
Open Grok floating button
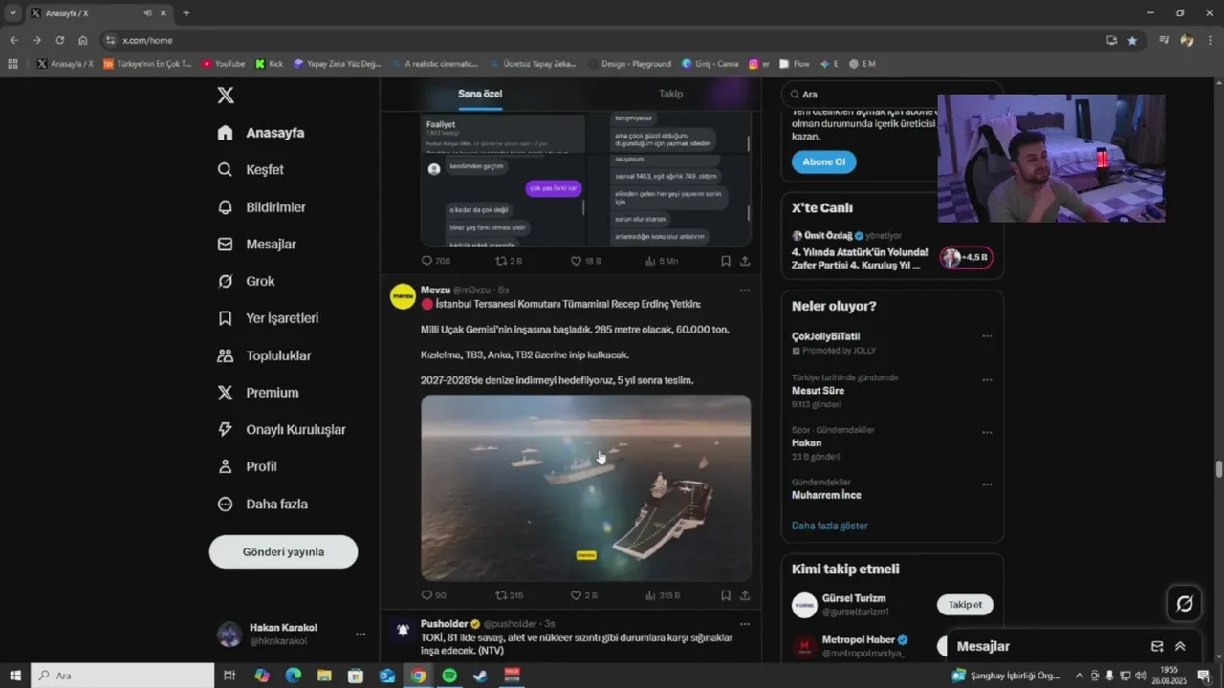pyautogui.click(x=1184, y=603)
